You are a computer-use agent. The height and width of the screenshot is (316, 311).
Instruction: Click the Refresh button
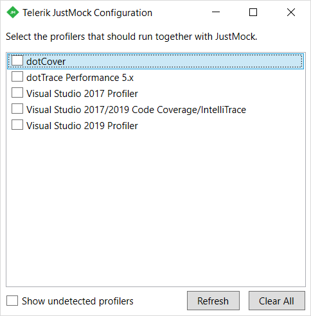[x=213, y=301]
